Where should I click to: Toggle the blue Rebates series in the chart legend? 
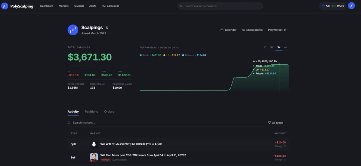194,55
